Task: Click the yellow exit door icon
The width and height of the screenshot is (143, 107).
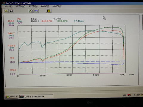Action: [49, 11]
